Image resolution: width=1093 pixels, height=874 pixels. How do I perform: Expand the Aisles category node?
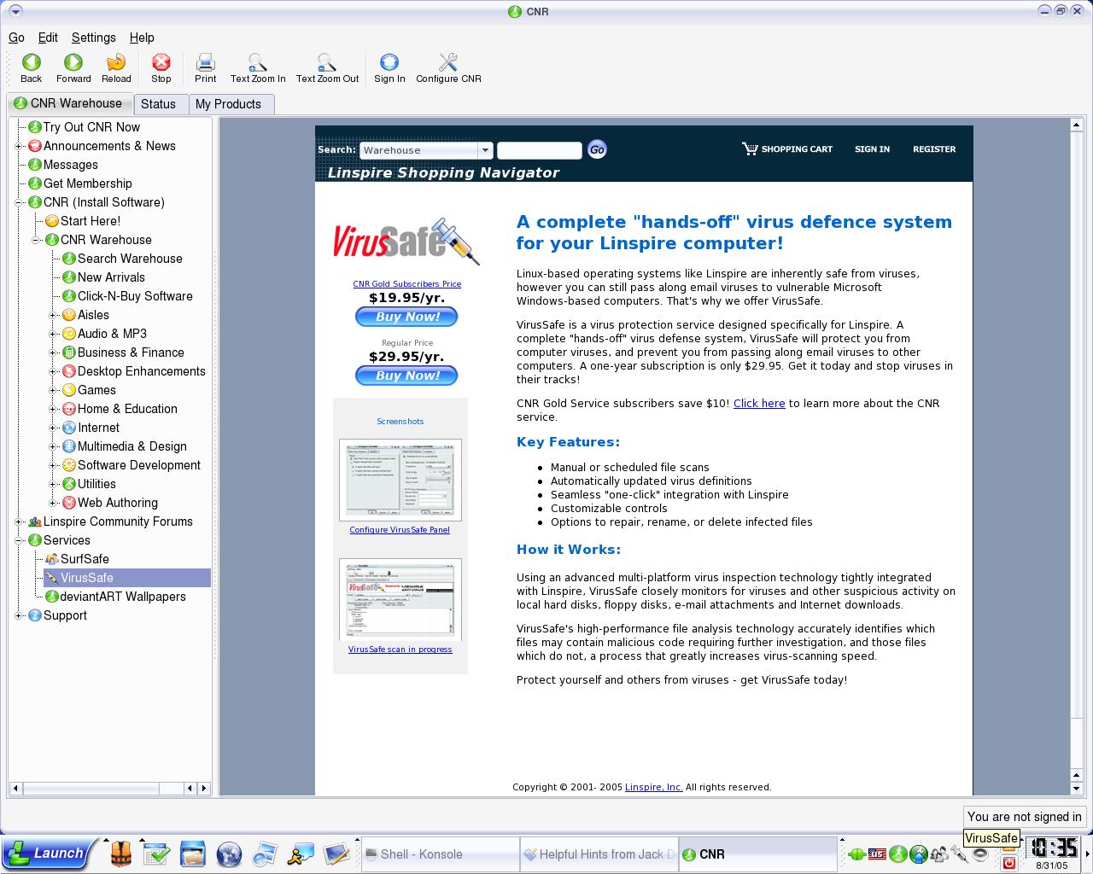point(53,315)
